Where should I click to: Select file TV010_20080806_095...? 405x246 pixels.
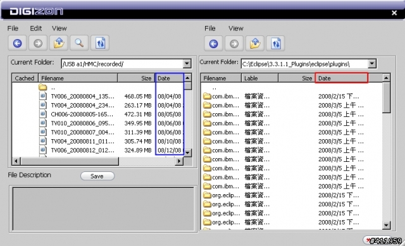coord(82,123)
